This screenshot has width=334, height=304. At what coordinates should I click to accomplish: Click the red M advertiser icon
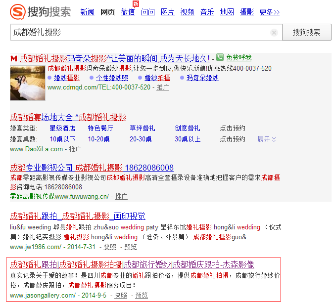[x=14, y=58]
